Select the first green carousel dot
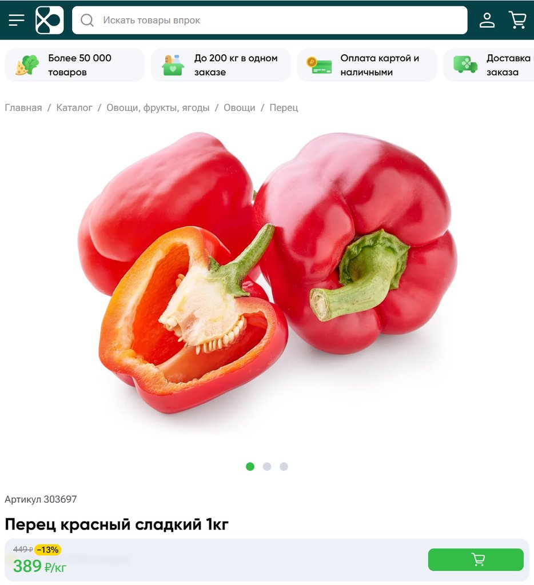 point(250,466)
